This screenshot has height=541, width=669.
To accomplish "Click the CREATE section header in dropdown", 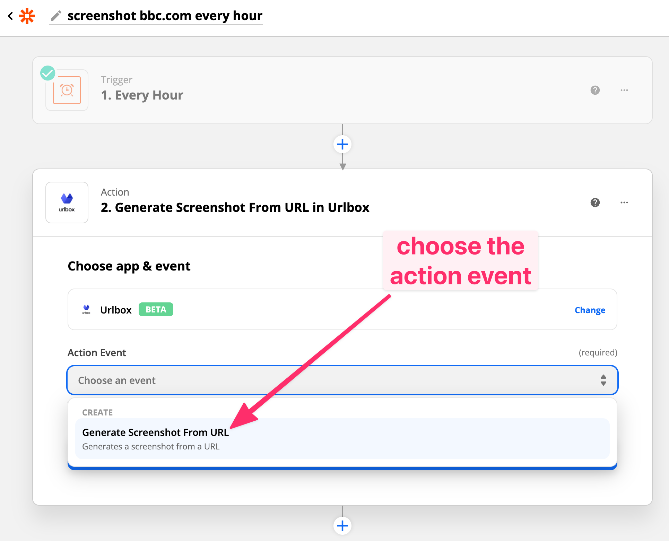I will point(97,412).
